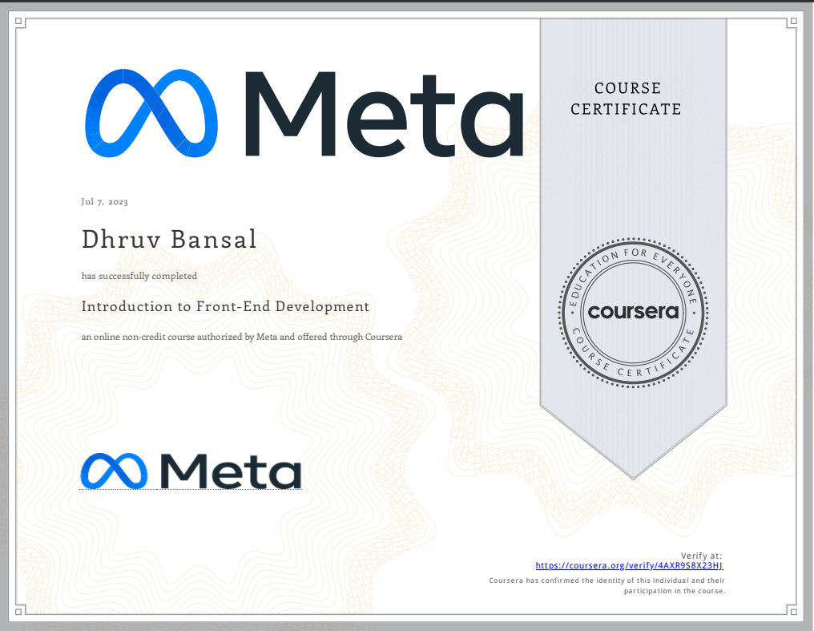Click the name 'Dhruv Bansal'
This screenshot has height=631, width=814.
coord(169,240)
